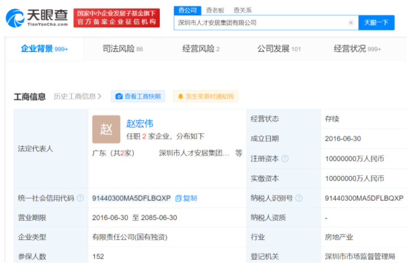Click the copy icon beside the credit code

(x=178, y=199)
